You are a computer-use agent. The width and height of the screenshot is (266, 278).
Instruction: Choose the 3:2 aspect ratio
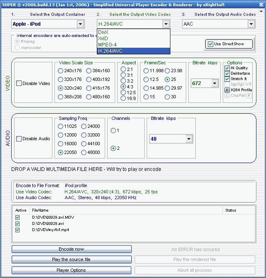[123, 81]
